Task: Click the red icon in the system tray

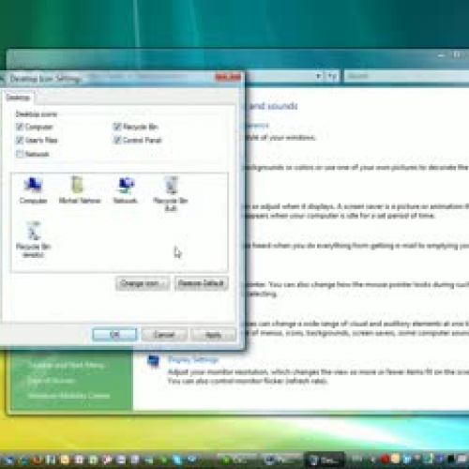Action: [385, 459]
